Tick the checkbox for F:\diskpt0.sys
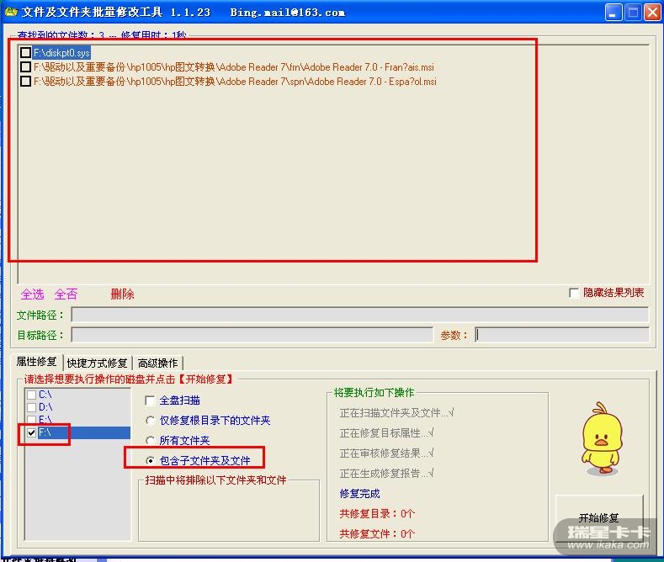This screenshot has width=664, height=562. tap(25, 52)
